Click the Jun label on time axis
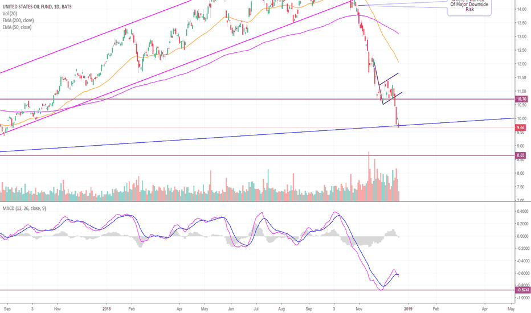Image resolution: width=531 pixels, height=313 pixels. tap(231, 309)
